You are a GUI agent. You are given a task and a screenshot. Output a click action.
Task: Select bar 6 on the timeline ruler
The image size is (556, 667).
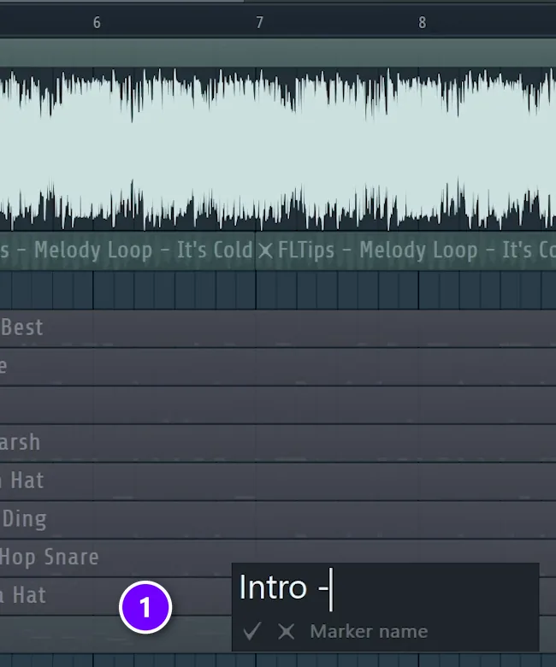pyautogui.click(x=97, y=22)
